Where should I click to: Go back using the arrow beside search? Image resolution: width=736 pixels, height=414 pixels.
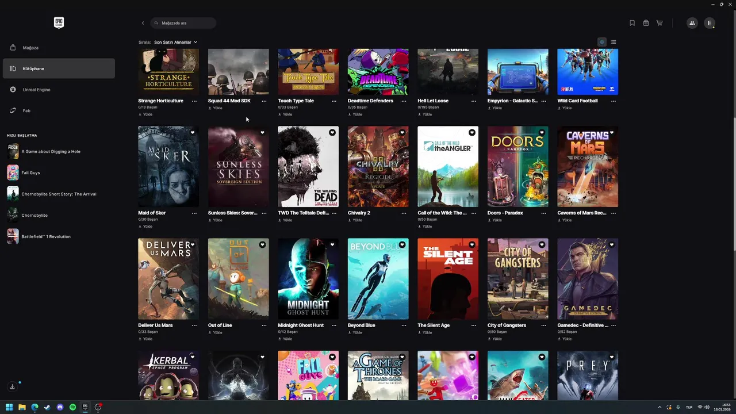(x=143, y=23)
